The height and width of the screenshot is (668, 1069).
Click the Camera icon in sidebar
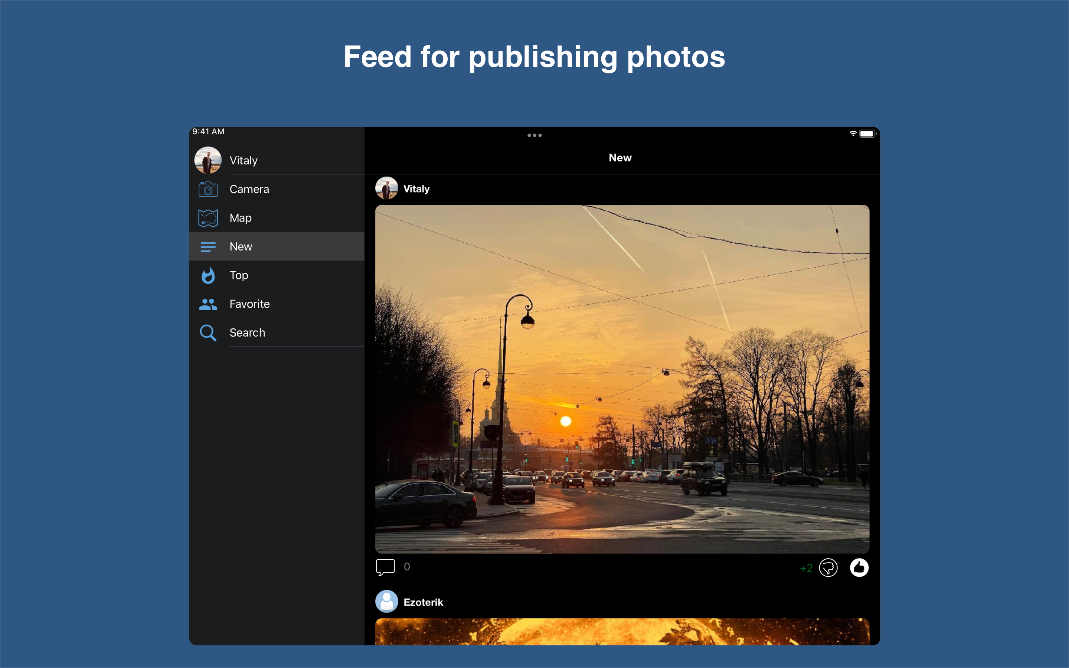tap(207, 189)
